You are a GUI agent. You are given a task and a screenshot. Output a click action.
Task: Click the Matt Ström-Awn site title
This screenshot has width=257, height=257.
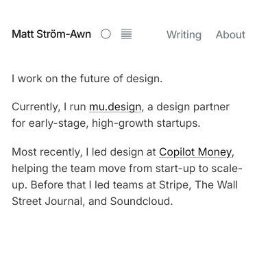click(51, 34)
